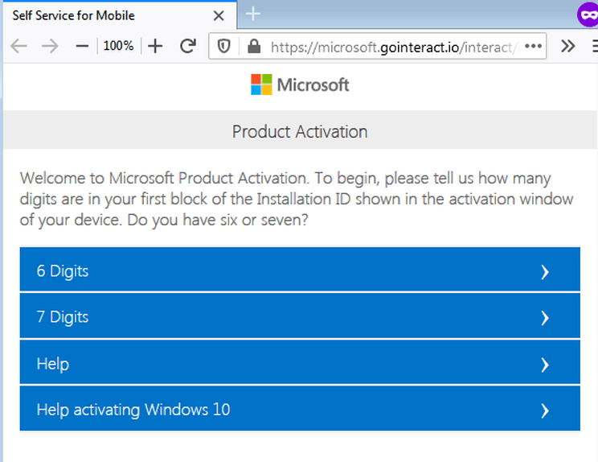Screen dimensions: 598x462
Task: Click chevron on the 6 Digits row
Action: [x=545, y=272]
